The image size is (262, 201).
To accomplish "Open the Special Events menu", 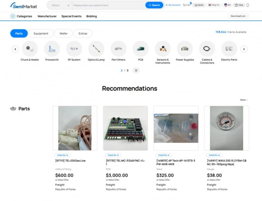I will point(71,16).
